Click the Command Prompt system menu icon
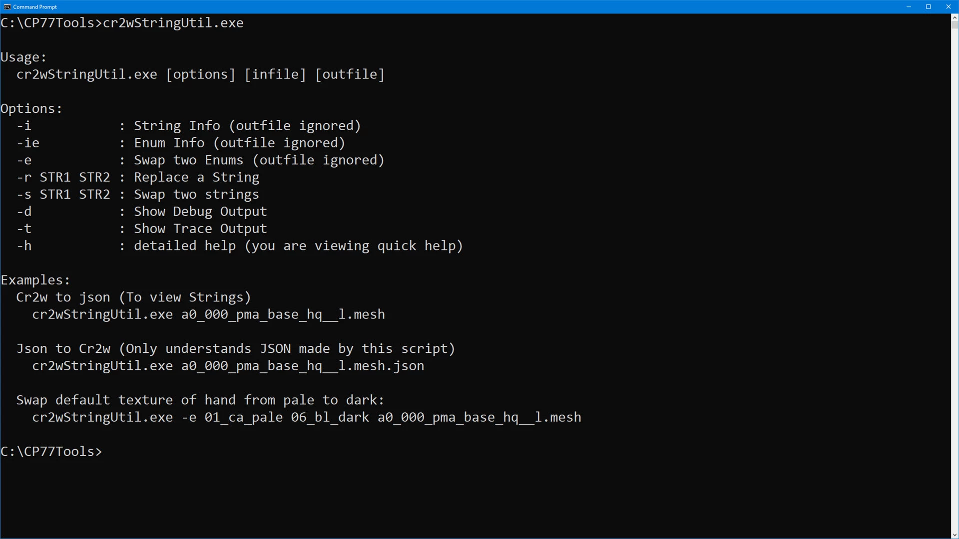Screen dimensions: 959x539 click(x=7, y=6)
